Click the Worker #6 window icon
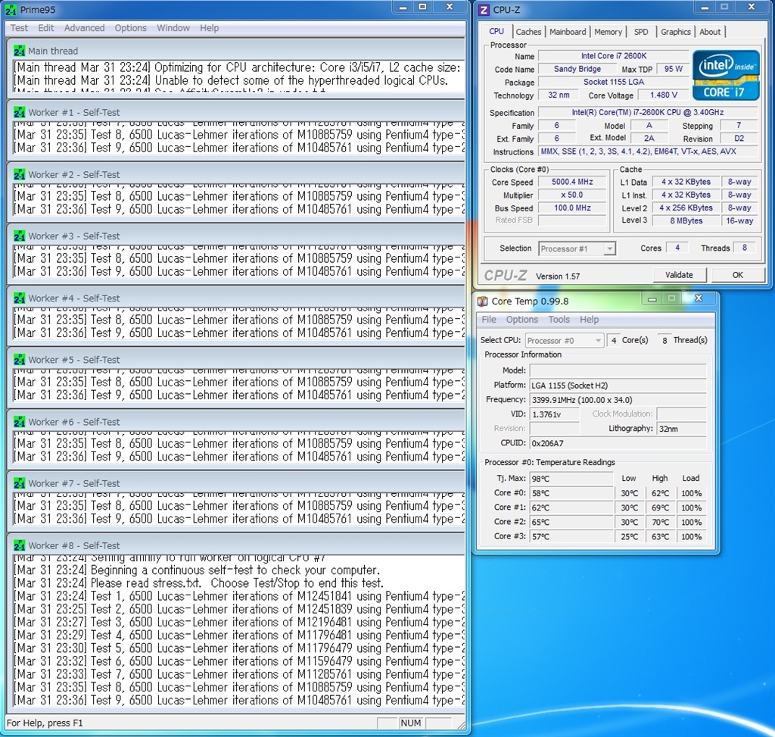775x737 pixels. (x=19, y=422)
